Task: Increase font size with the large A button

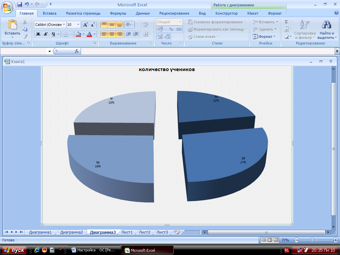Action: [x=85, y=25]
